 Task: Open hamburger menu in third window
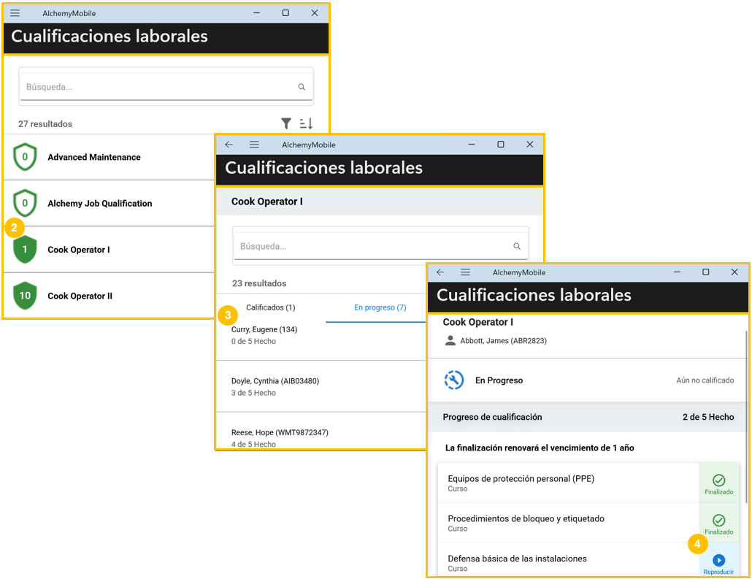click(x=465, y=272)
